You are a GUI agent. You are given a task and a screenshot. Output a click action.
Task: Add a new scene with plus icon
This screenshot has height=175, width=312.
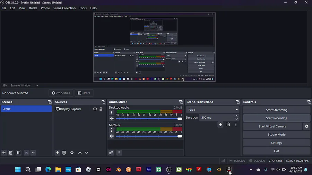[x=4, y=153]
